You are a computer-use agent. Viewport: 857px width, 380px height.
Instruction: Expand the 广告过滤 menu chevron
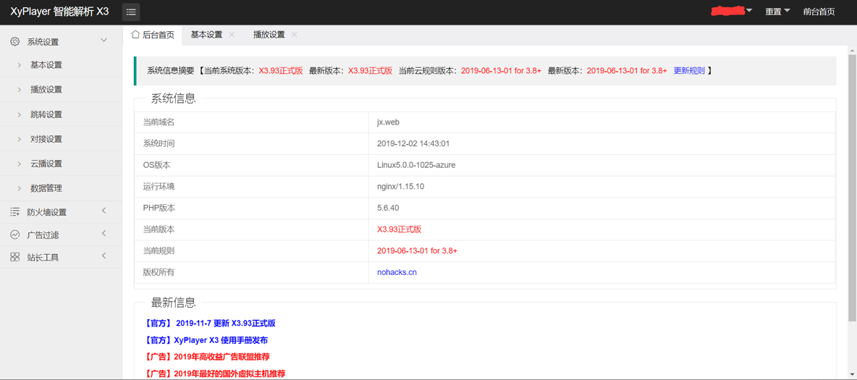click(104, 234)
